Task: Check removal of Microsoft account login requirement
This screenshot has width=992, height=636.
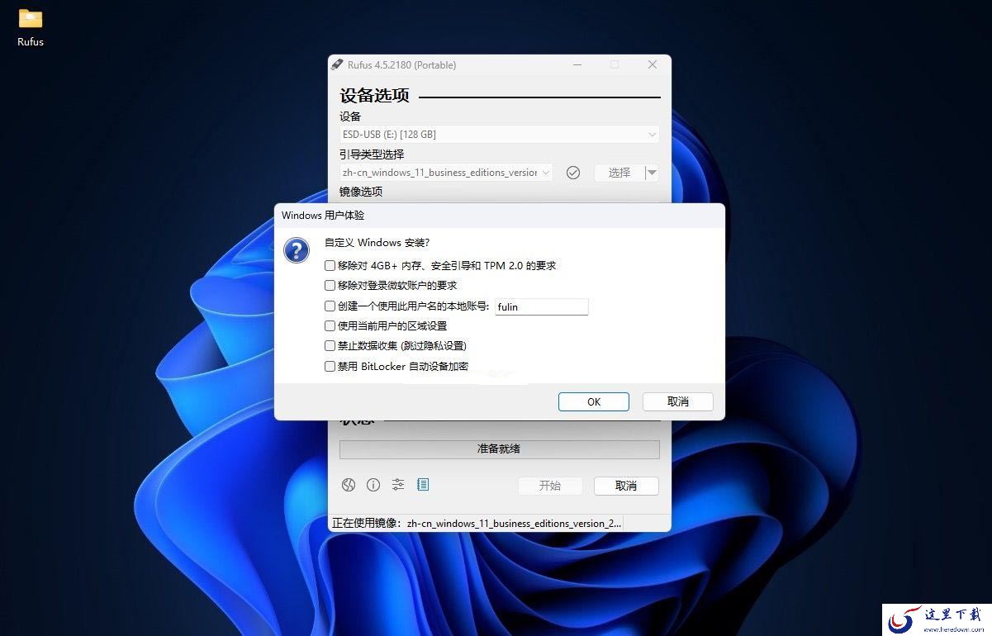Action: click(x=330, y=286)
